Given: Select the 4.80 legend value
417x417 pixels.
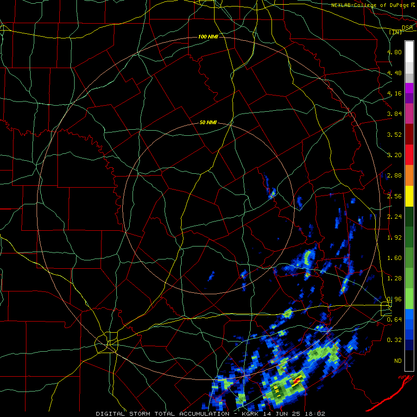Looking at the screenshot, I should coord(394,52).
